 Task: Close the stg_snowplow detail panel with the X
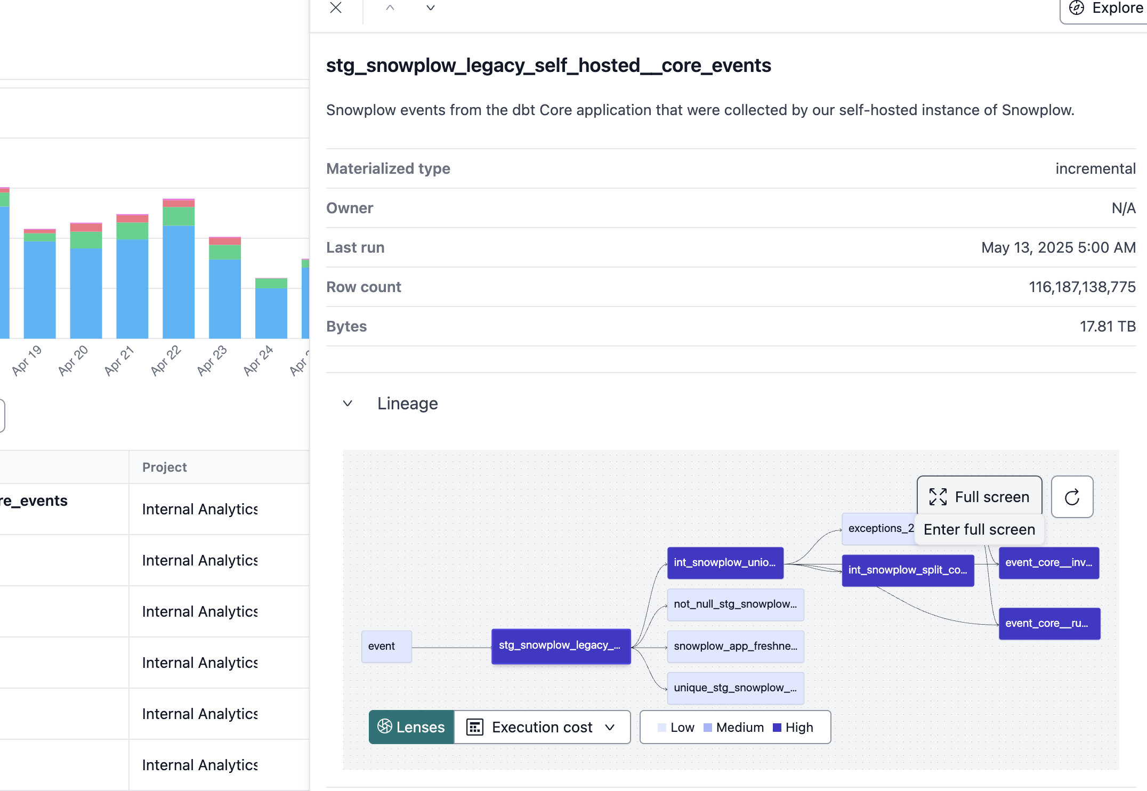(x=335, y=8)
